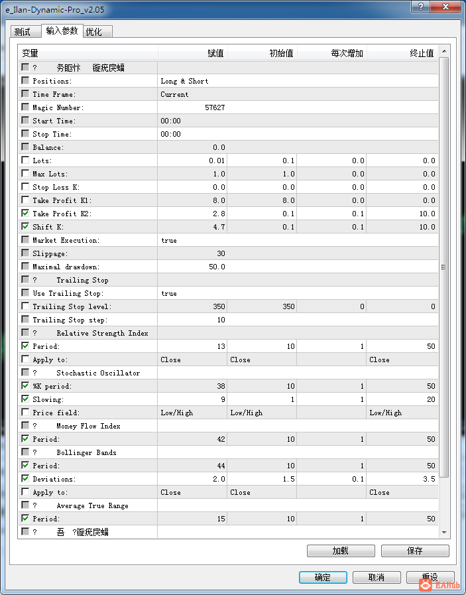Click the 变量 column header
Image resolution: width=466 pixels, height=595 pixels.
click(87, 53)
